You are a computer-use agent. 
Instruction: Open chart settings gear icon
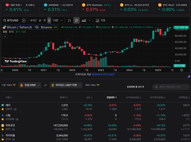click(x=182, y=70)
